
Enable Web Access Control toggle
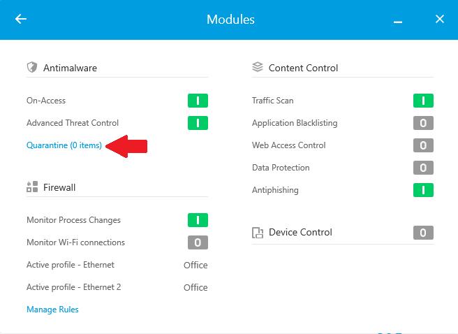423,145
